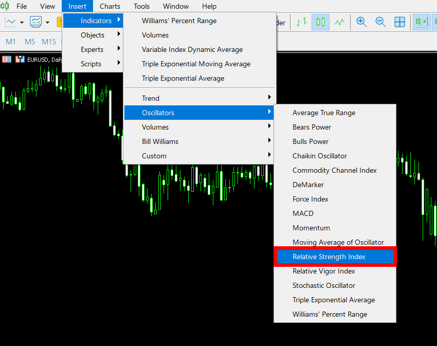The width and height of the screenshot is (437, 346).
Task: Click the chart type line icon
Action: pyautogui.click(x=10, y=22)
